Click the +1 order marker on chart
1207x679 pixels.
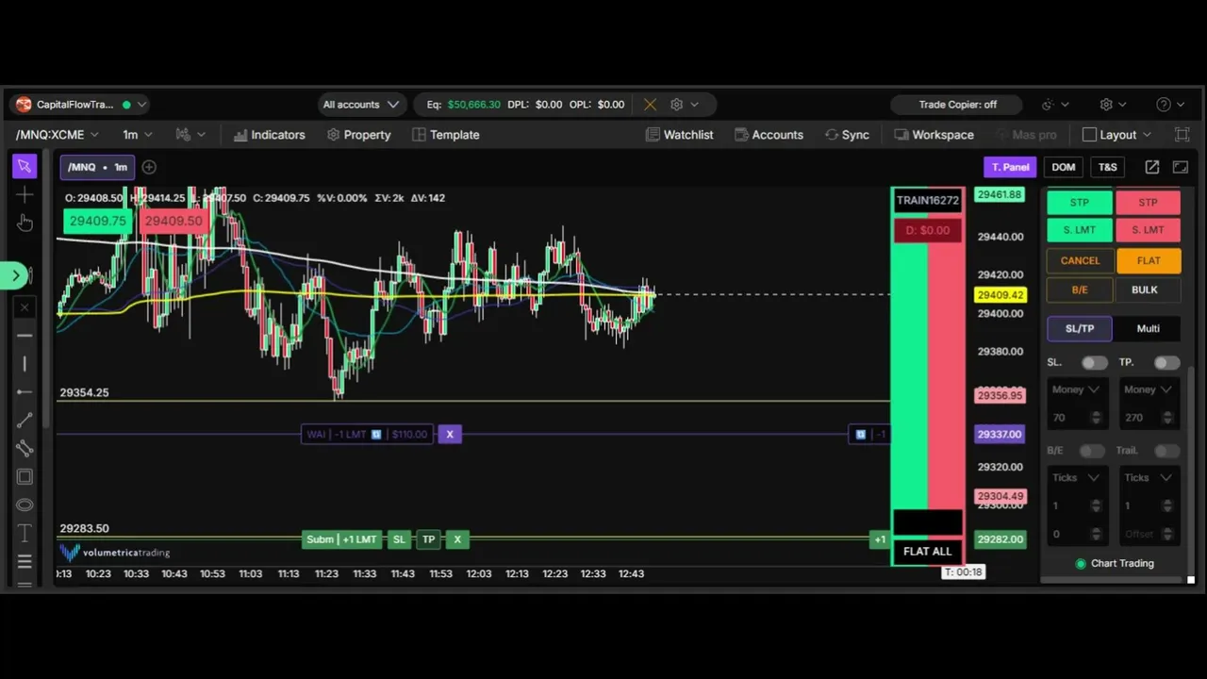point(879,539)
